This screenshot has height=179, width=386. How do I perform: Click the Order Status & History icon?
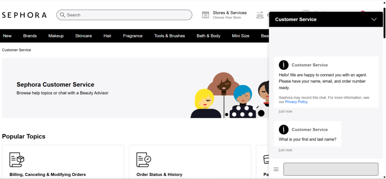144,159
